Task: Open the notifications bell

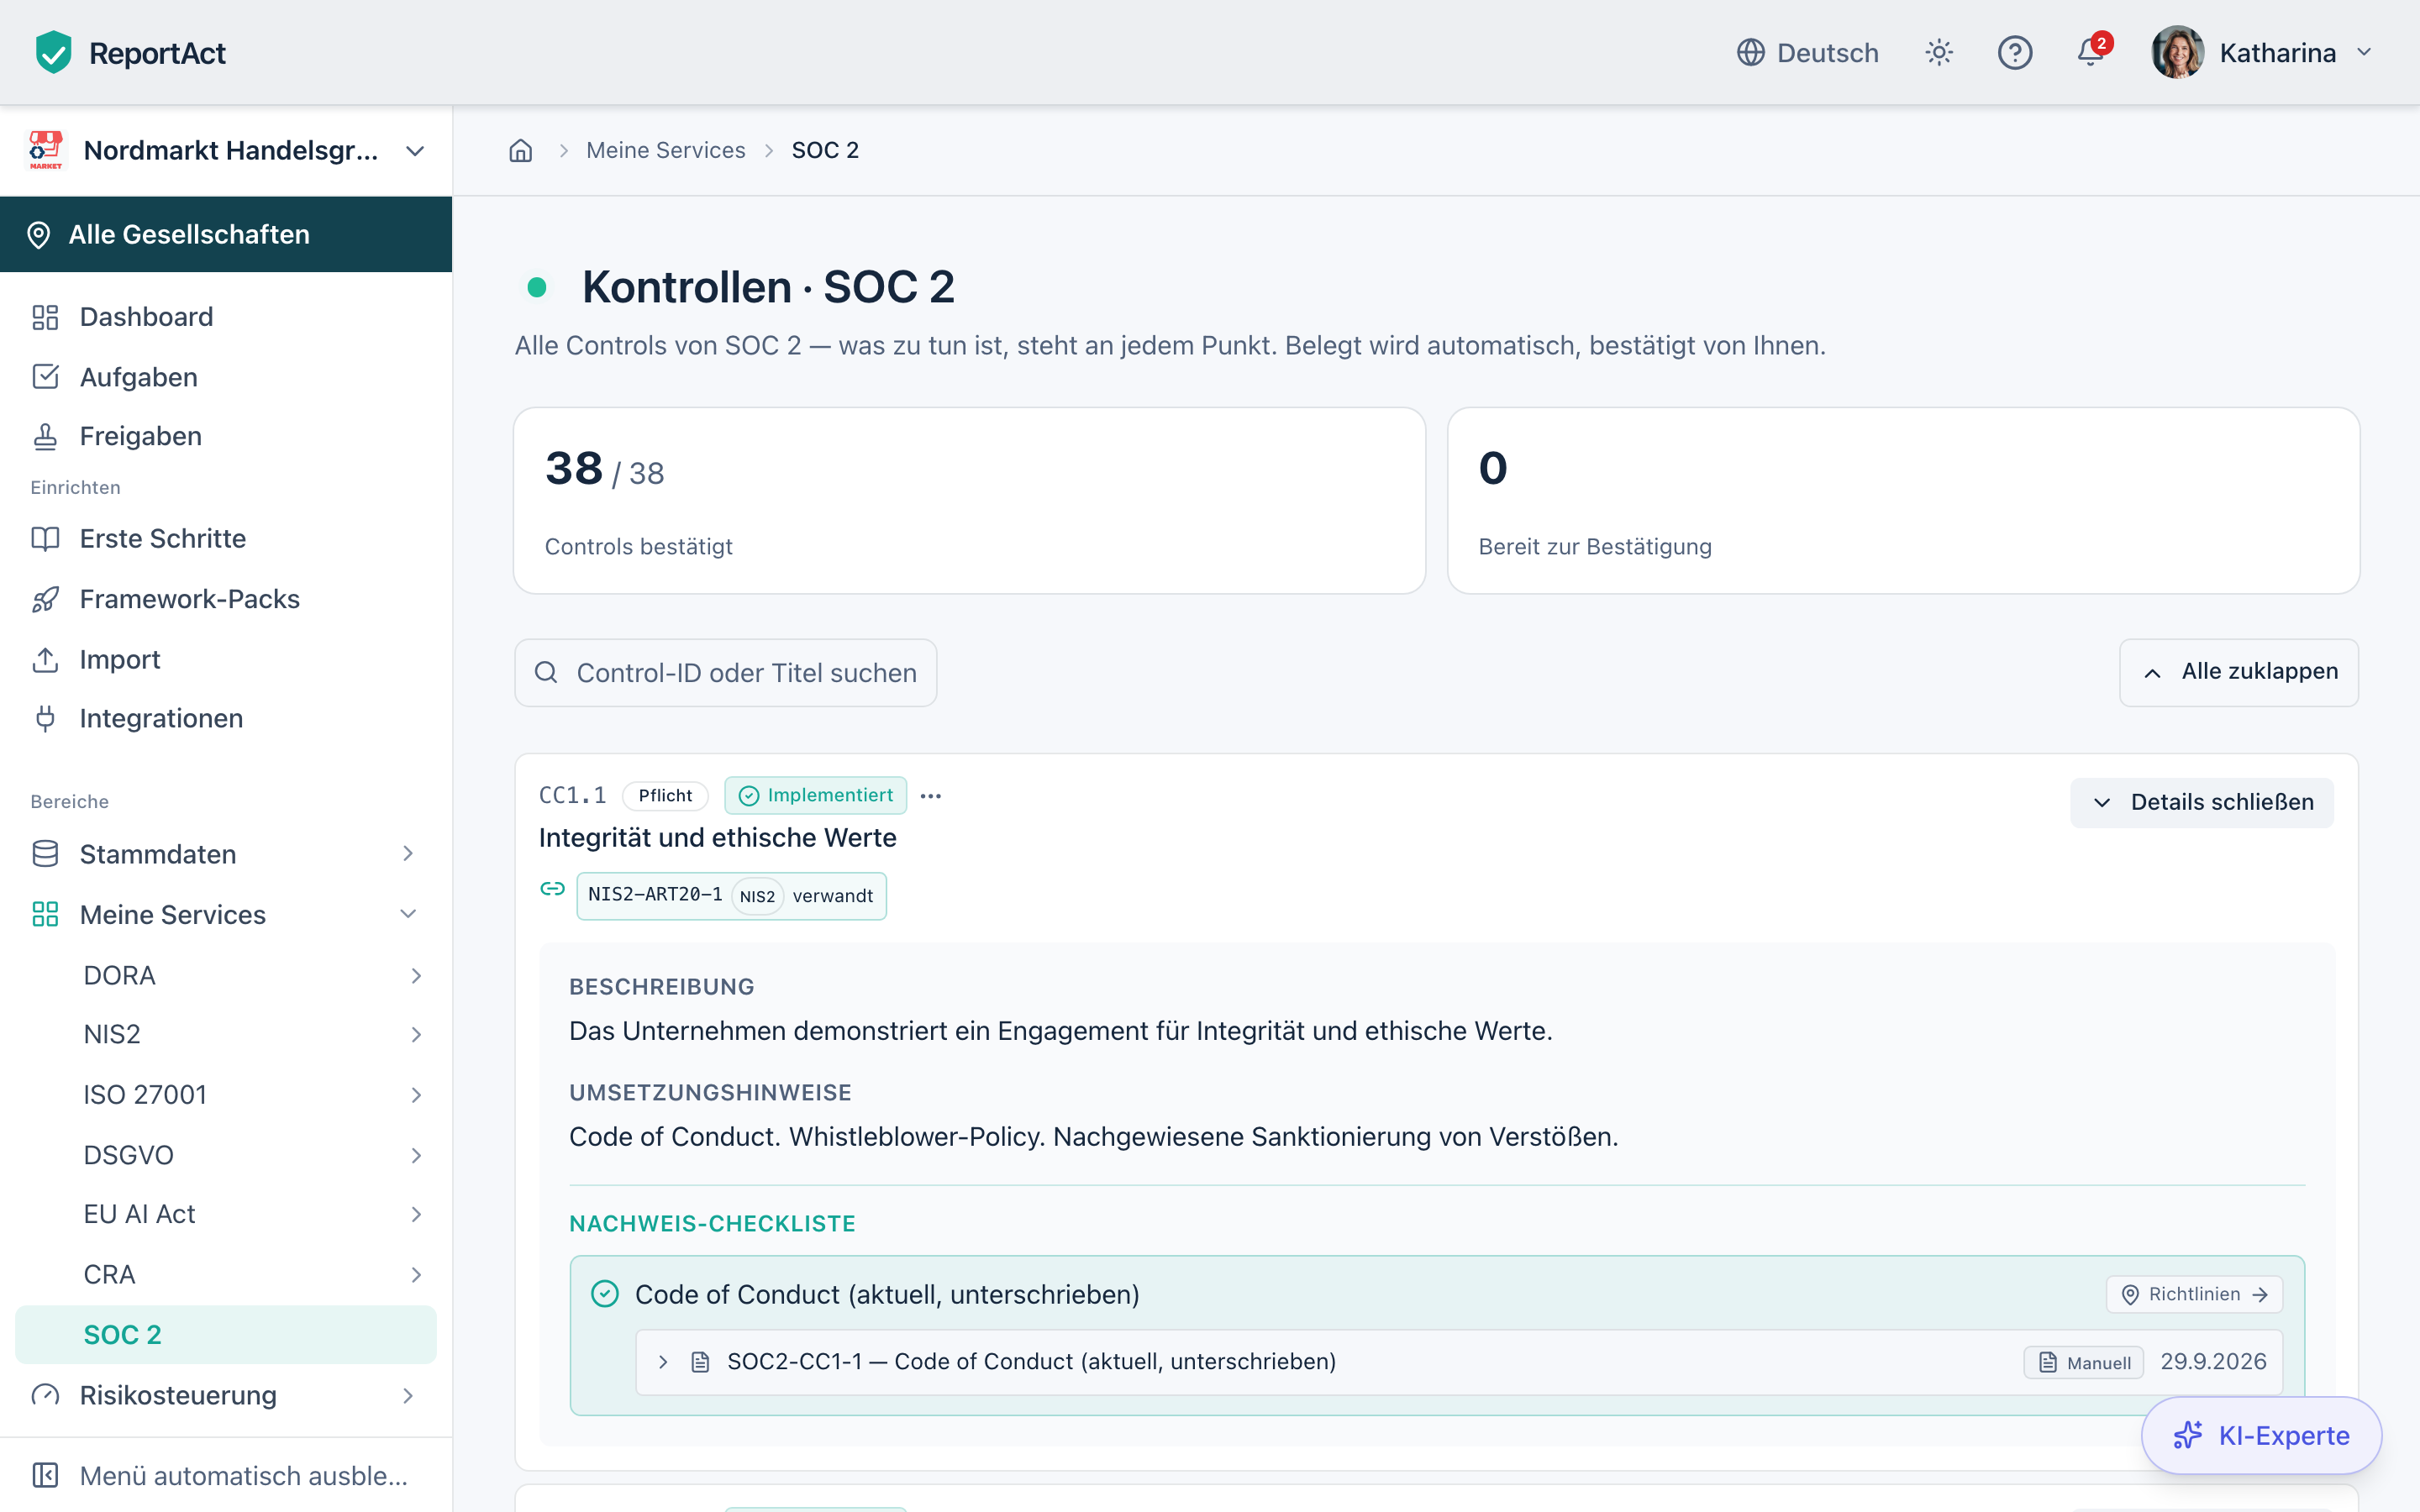Action: click(x=2090, y=52)
